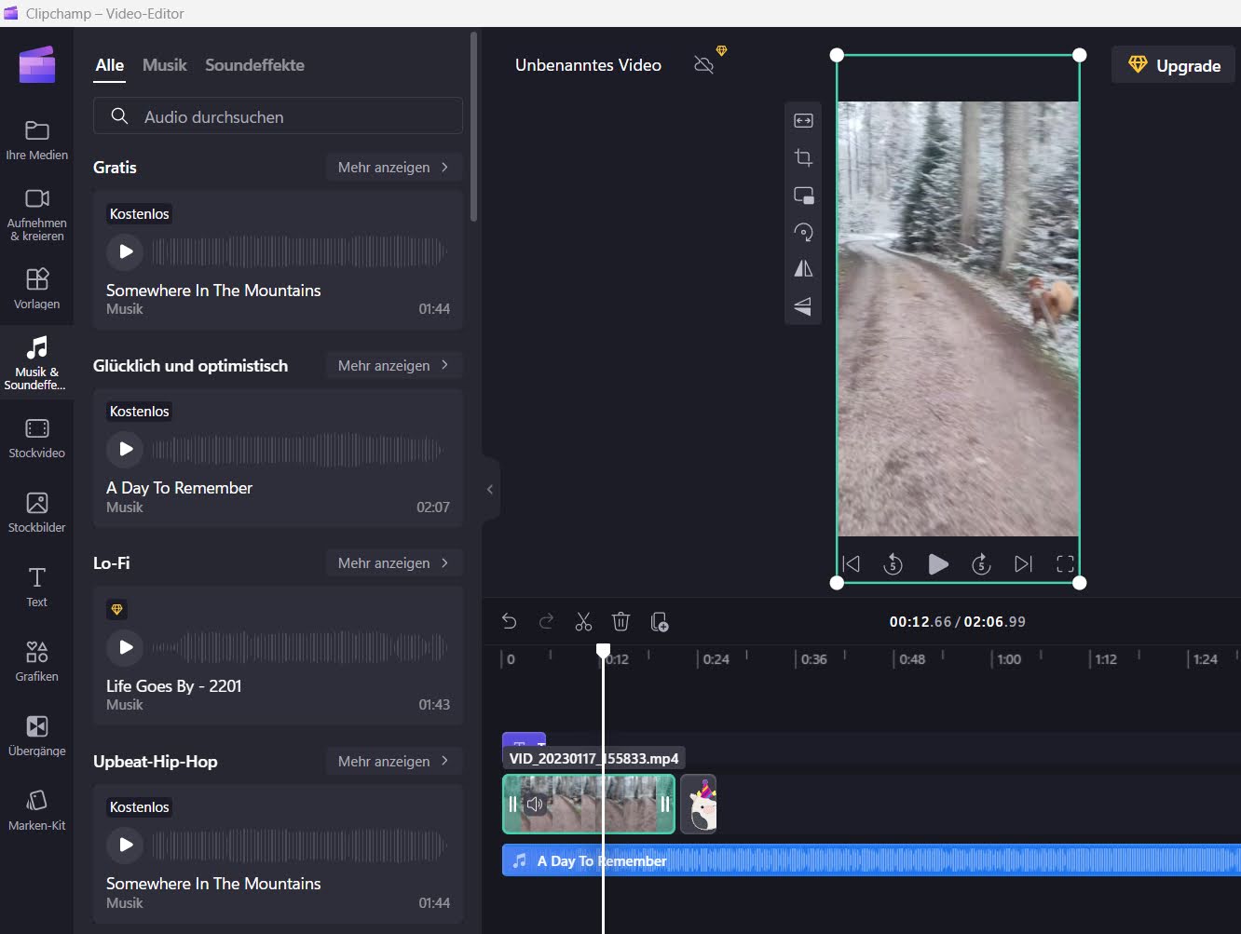Toggle fullscreen preview mode
1241x934 pixels.
(1065, 563)
